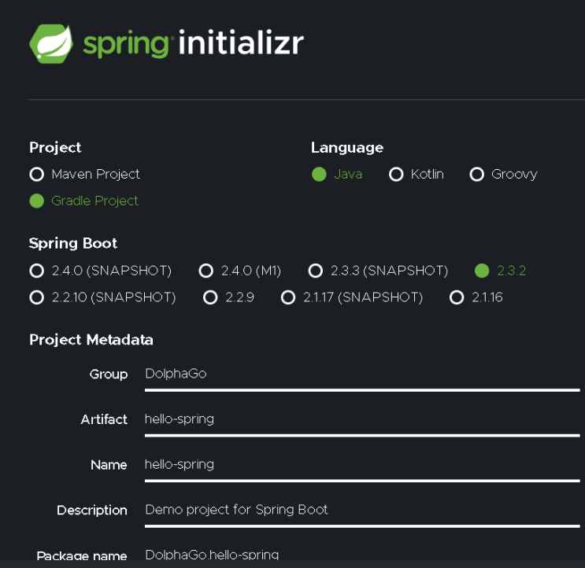Click the Project Metadata heading
This screenshot has width=585, height=568.
pyautogui.click(x=91, y=340)
